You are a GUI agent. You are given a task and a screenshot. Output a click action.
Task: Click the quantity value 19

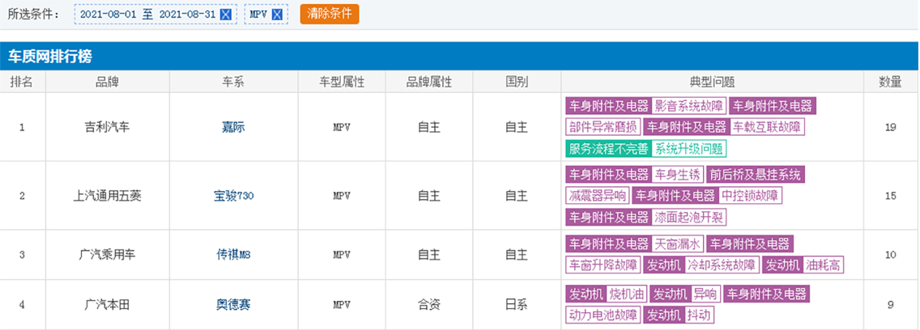click(891, 127)
